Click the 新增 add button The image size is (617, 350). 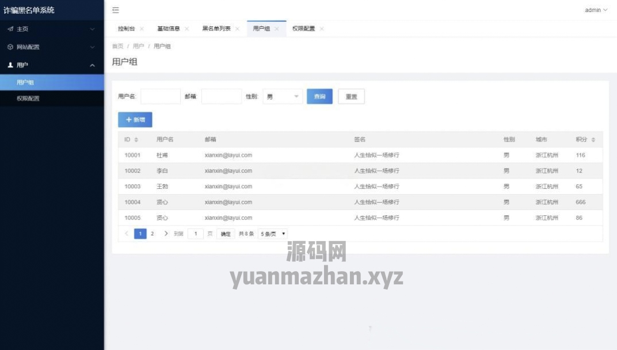[135, 120]
